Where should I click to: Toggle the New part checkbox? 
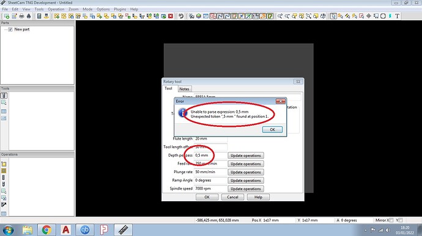pos(10,29)
